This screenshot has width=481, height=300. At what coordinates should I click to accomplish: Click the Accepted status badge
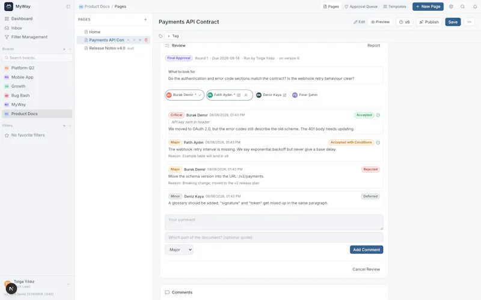[364, 115]
